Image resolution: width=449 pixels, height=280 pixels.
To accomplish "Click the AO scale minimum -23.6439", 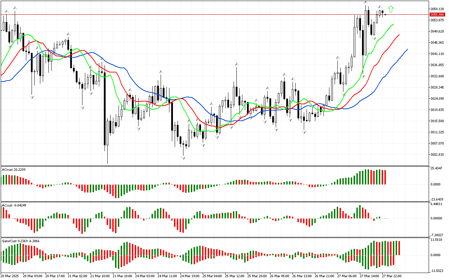I will click(x=437, y=199).
